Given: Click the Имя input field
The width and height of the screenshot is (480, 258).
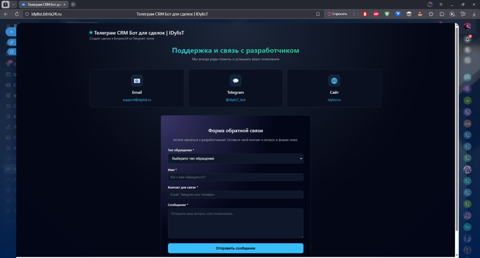Looking at the screenshot, I should pos(235,177).
